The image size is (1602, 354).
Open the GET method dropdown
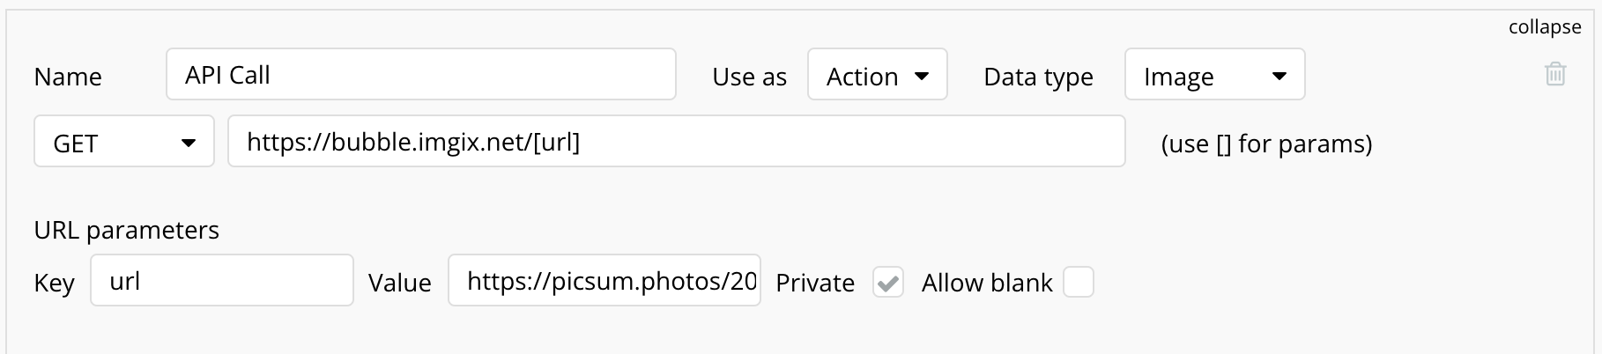pos(123,142)
